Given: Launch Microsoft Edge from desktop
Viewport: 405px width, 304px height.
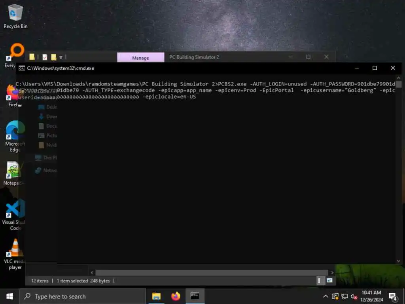Looking at the screenshot, I should click(x=15, y=136).
